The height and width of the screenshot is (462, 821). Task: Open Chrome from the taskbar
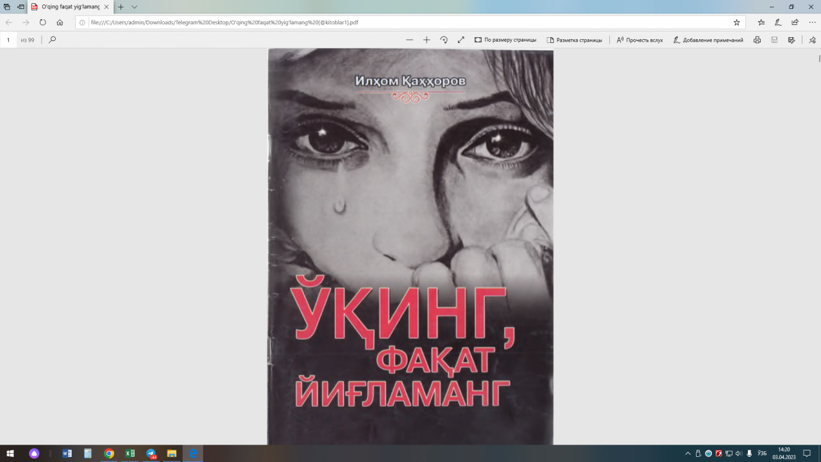[x=108, y=453]
